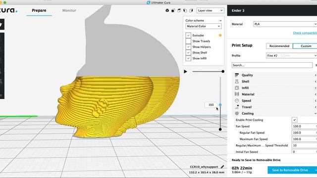Screen dimensions: 317x178
Task: Edit the job name with the pencil icon
Action: (x=222, y=167)
